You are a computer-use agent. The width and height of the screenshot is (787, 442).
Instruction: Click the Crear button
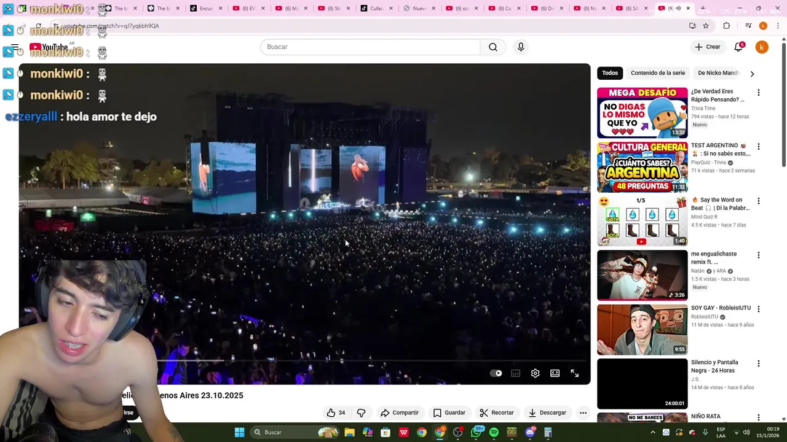tap(707, 47)
